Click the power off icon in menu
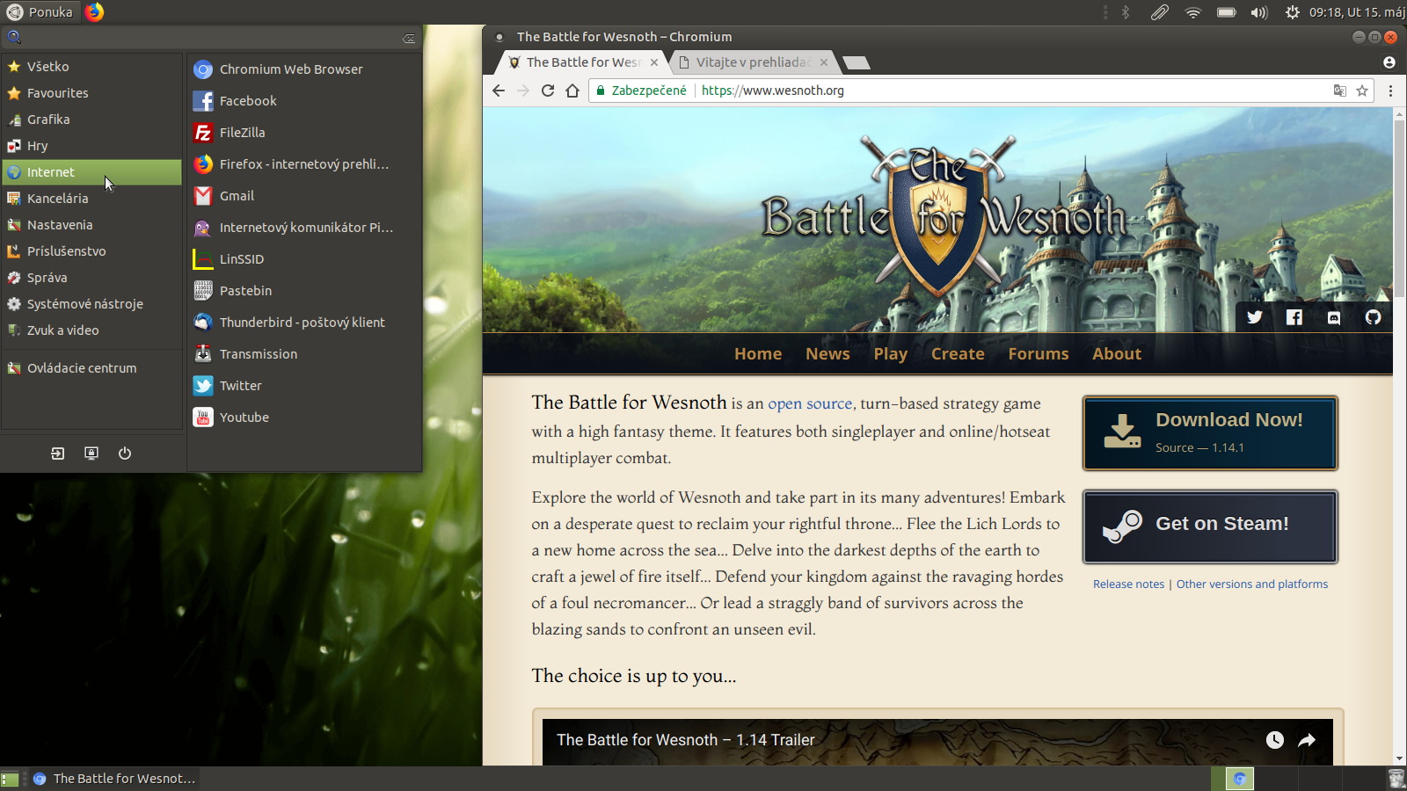The height and width of the screenshot is (791, 1407). point(125,454)
